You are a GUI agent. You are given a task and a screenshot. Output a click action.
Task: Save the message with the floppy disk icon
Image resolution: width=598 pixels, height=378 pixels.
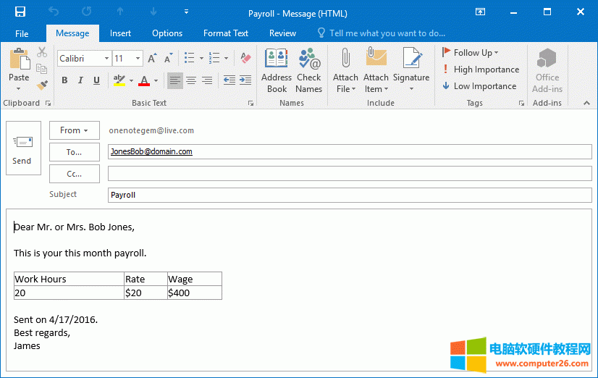coord(20,12)
